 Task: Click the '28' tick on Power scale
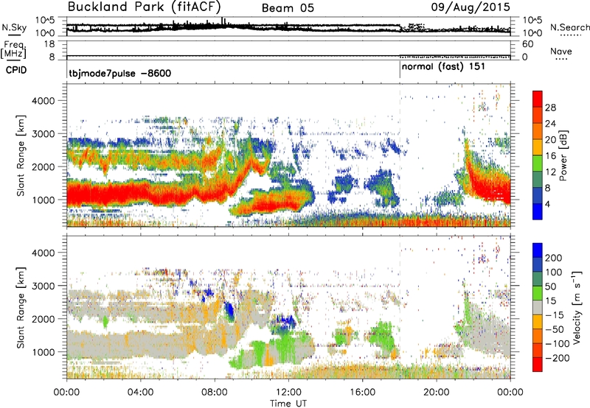(550, 108)
